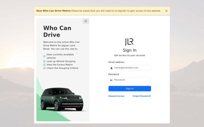
Task: Click the blue Sign In button
Action: click(130, 89)
